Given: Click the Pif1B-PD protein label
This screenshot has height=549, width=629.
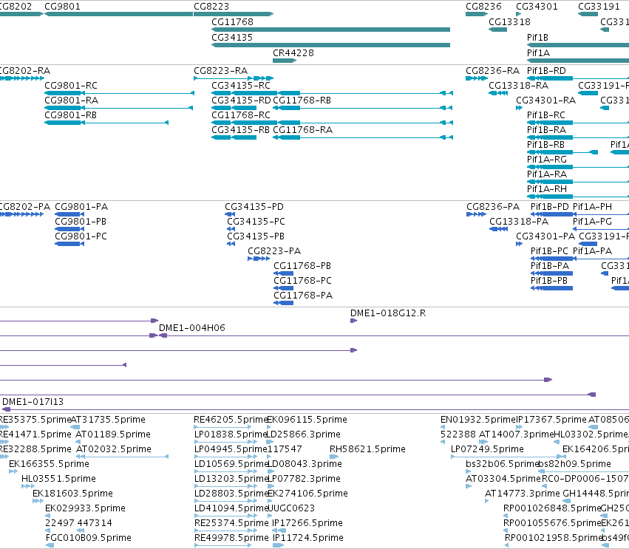Looking at the screenshot, I should 550,207.
